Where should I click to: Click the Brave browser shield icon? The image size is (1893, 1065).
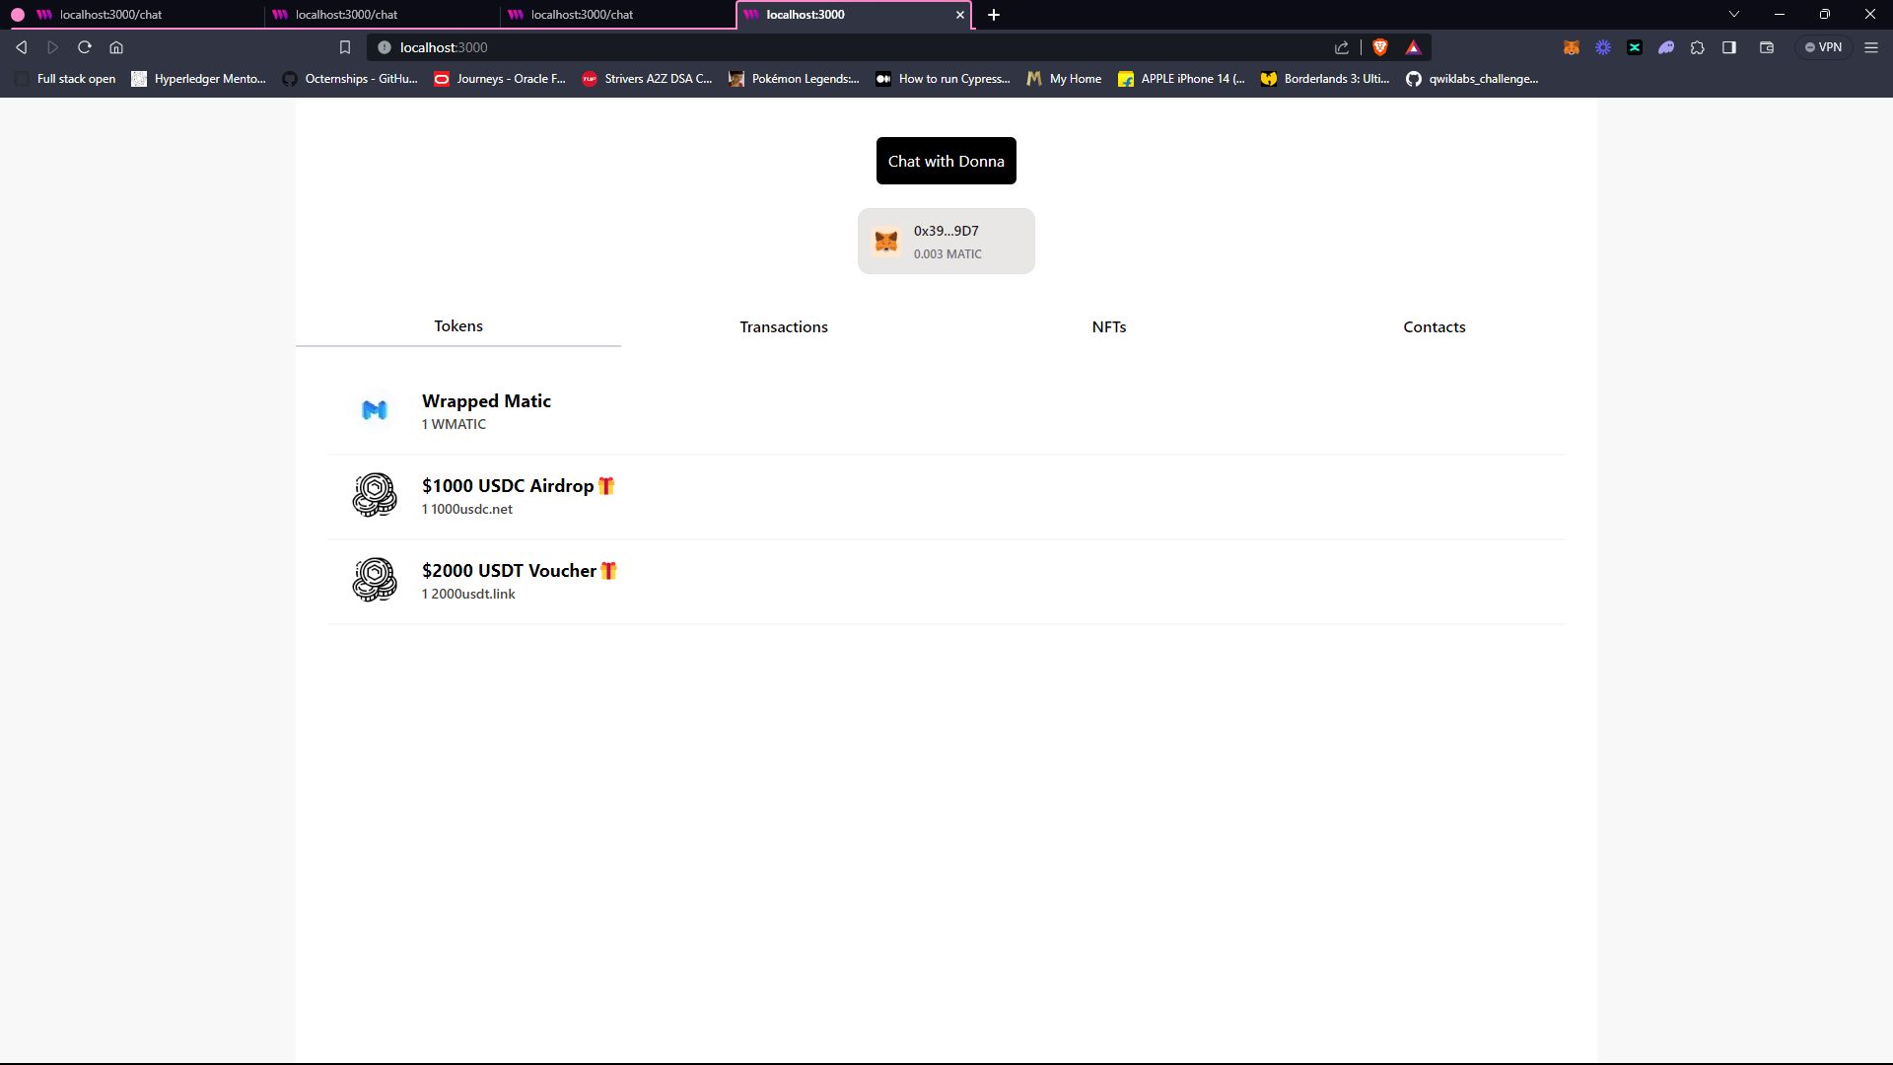click(x=1380, y=46)
